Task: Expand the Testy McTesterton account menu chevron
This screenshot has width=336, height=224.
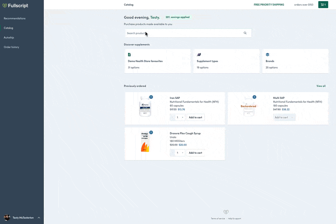Action: 39,218
